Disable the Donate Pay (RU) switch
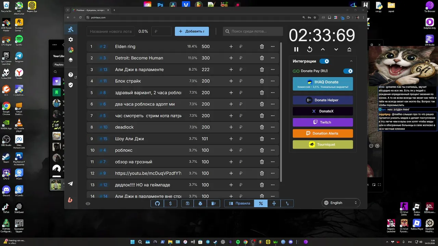The image size is (438, 246). [348, 71]
